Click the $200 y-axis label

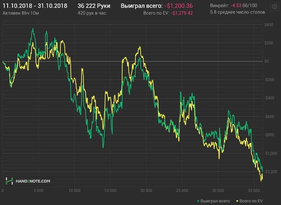(x=269, y=43)
